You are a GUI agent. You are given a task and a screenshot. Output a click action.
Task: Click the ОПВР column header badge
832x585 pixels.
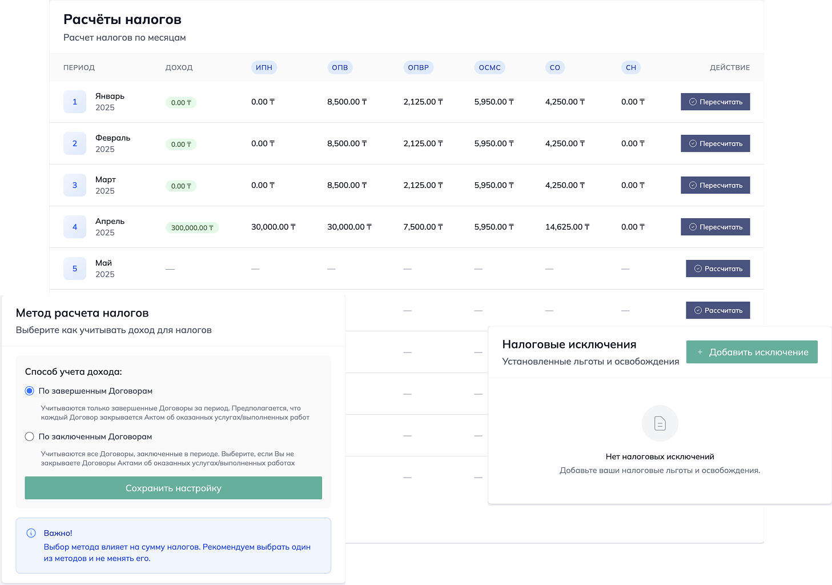tap(418, 67)
